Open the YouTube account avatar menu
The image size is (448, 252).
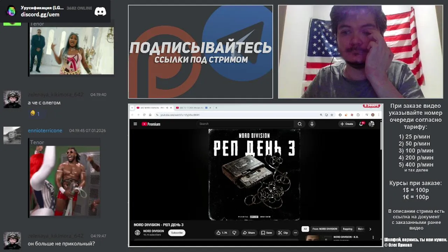371,124
